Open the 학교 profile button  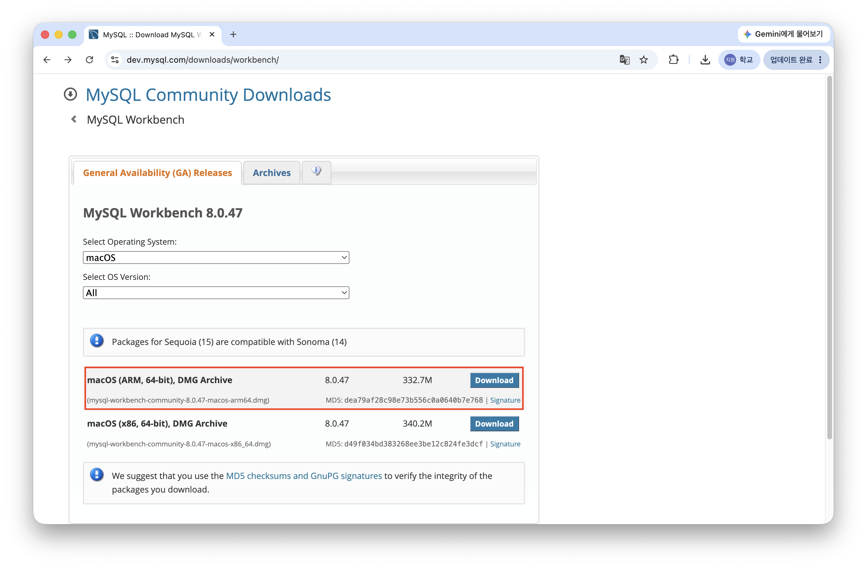[739, 60]
